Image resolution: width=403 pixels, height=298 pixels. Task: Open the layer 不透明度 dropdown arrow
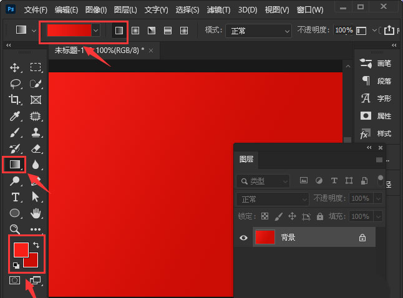click(x=378, y=199)
